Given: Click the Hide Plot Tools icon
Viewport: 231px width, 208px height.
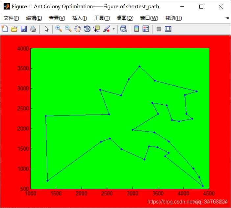Looking at the screenshot, I should point(159,29).
